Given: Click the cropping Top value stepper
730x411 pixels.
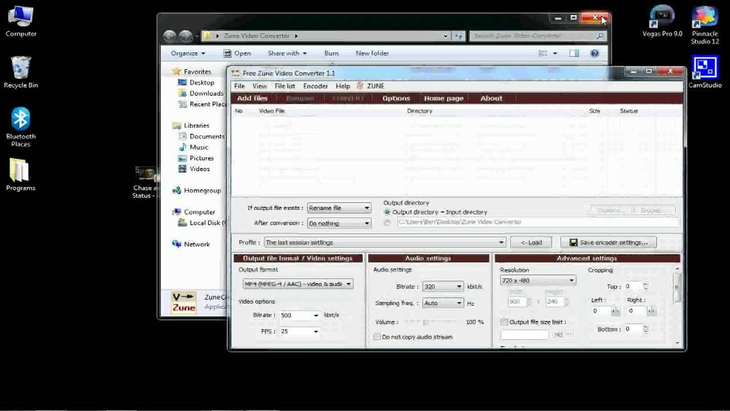Looking at the screenshot, I should tap(646, 286).
